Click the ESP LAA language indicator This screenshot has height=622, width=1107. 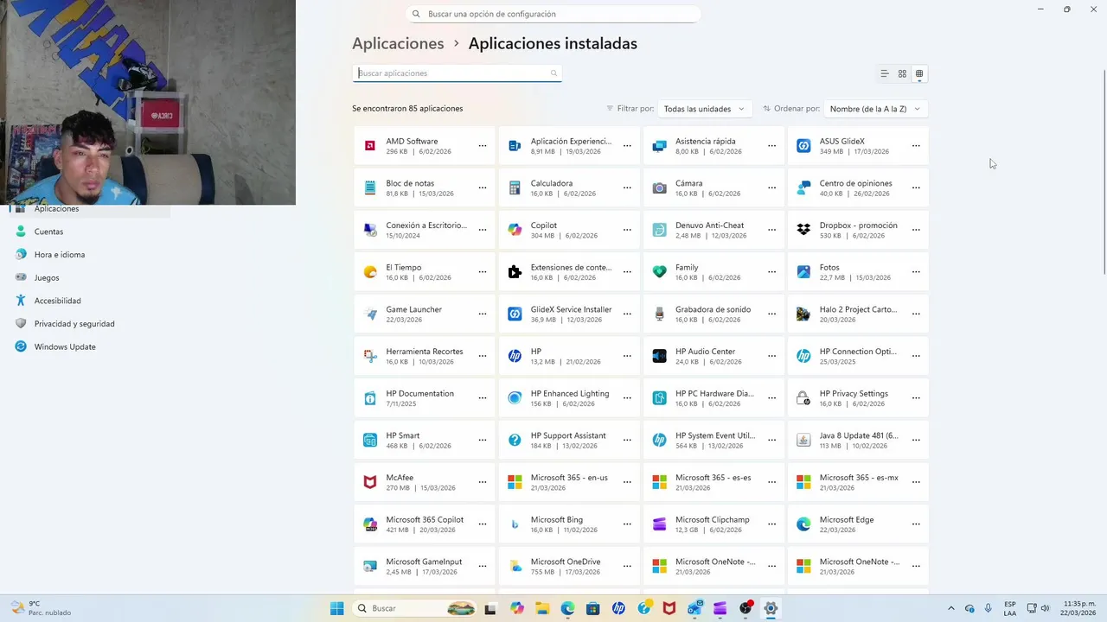(1010, 608)
